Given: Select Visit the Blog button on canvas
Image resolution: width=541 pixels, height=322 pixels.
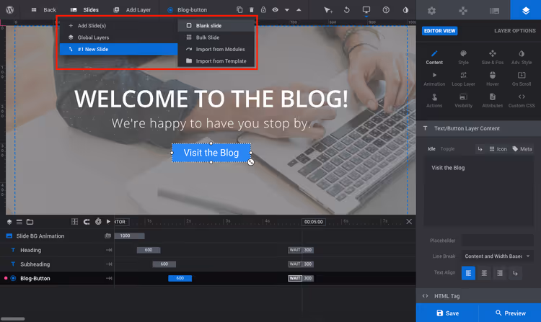Looking at the screenshot, I should 211,153.
